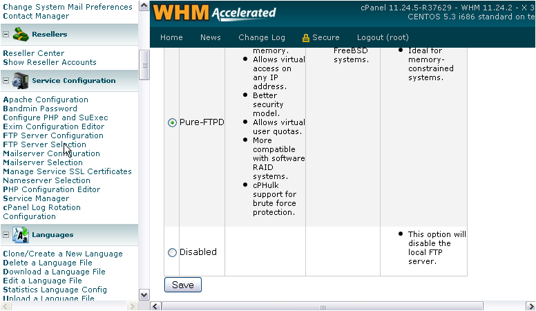The height and width of the screenshot is (311, 536).
Task: Open Apache Configuration link
Action: tap(46, 100)
